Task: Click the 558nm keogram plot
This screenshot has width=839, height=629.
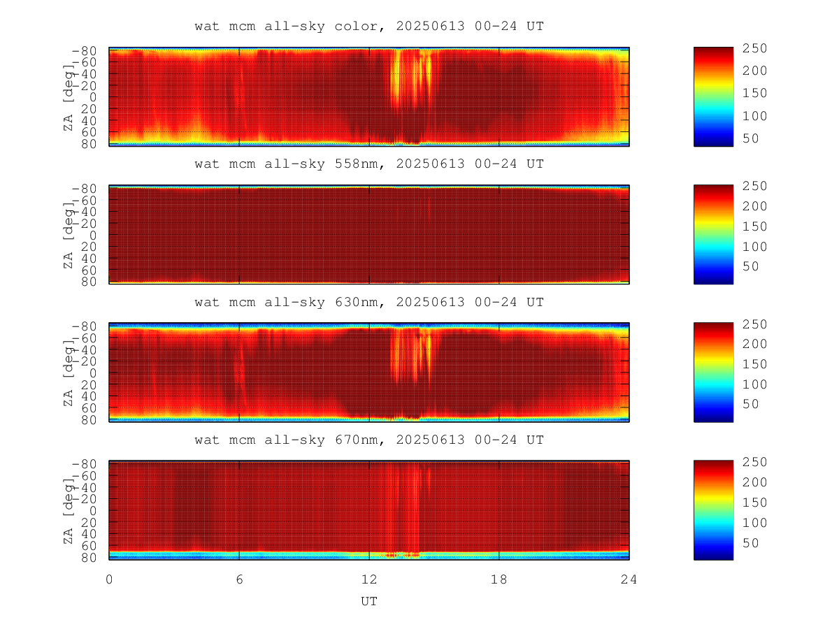Action: tap(369, 234)
